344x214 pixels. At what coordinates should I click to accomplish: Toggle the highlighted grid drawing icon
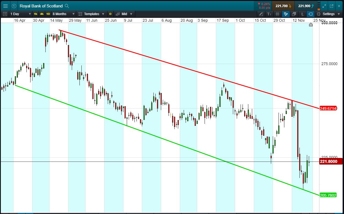[286, 14]
